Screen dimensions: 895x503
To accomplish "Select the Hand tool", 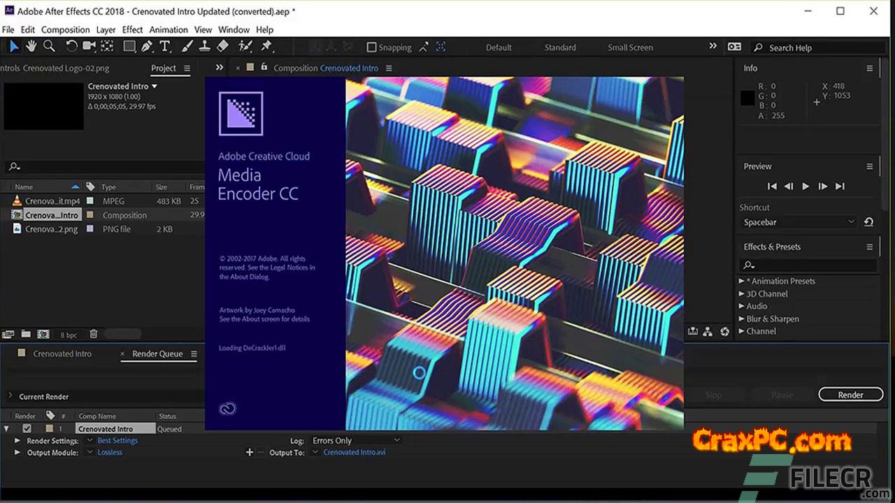I will coord(31,47).
